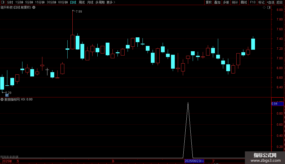Screen dimensions: 285x164
Task: Click the 7.99 high price label
Action: 79,11
